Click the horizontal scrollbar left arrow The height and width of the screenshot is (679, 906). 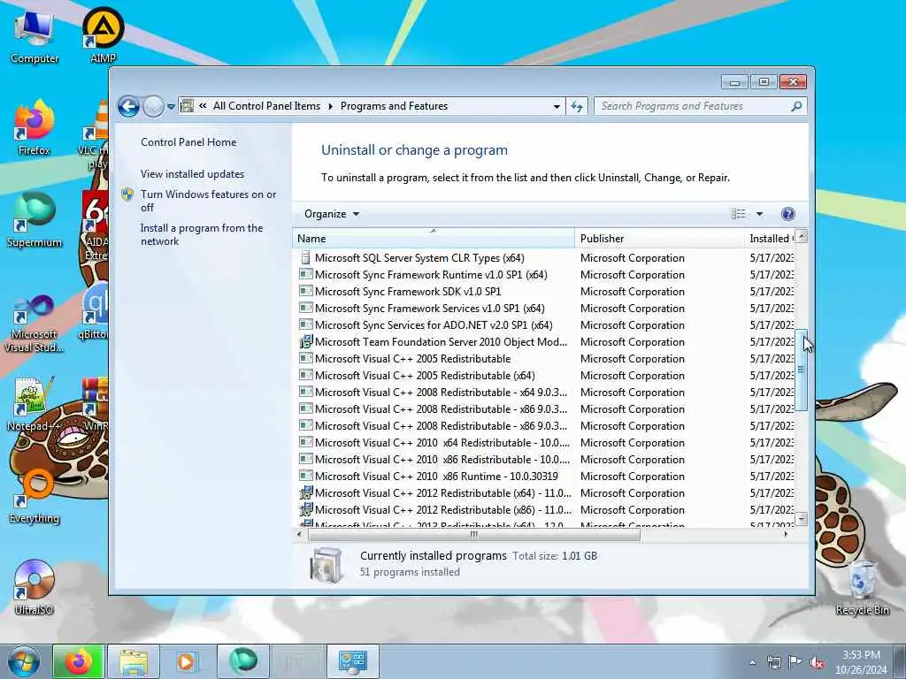click(x=299, y=535)
